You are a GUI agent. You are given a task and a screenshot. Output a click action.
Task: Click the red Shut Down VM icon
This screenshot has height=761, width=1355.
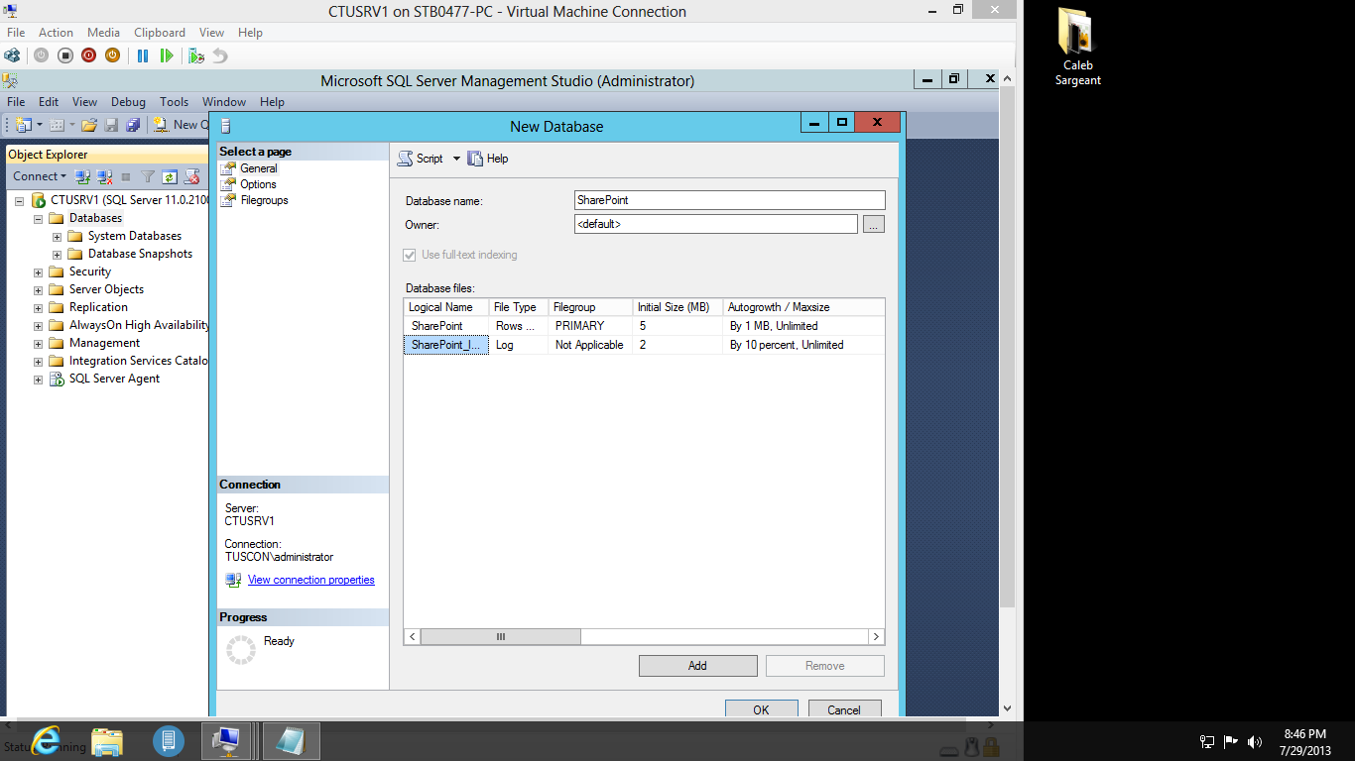[x=89, y=55]
